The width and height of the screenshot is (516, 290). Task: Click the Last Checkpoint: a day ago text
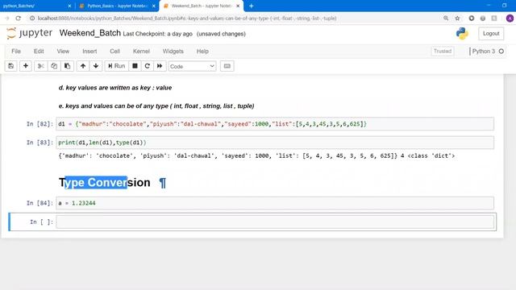(158, 34)
